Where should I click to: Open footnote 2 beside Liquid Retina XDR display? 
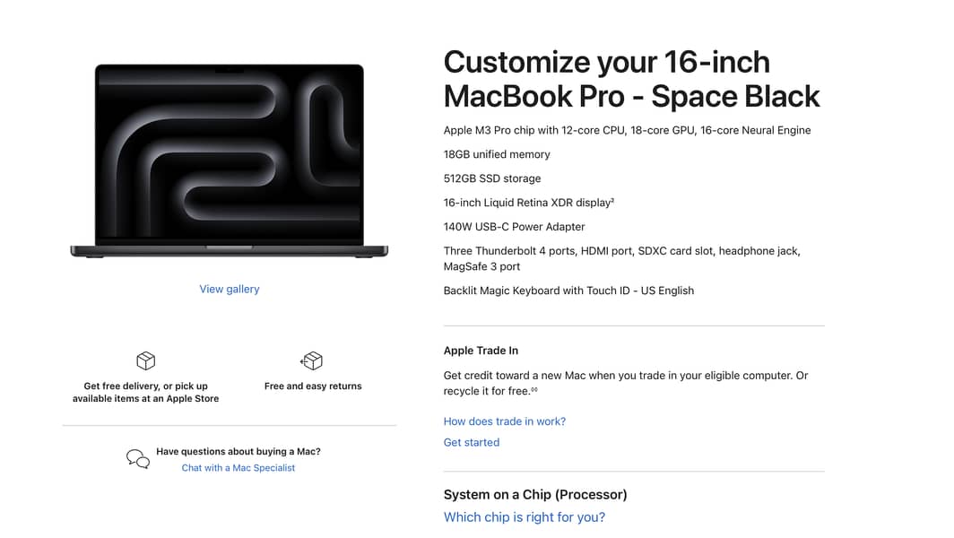tap(612, 200)
